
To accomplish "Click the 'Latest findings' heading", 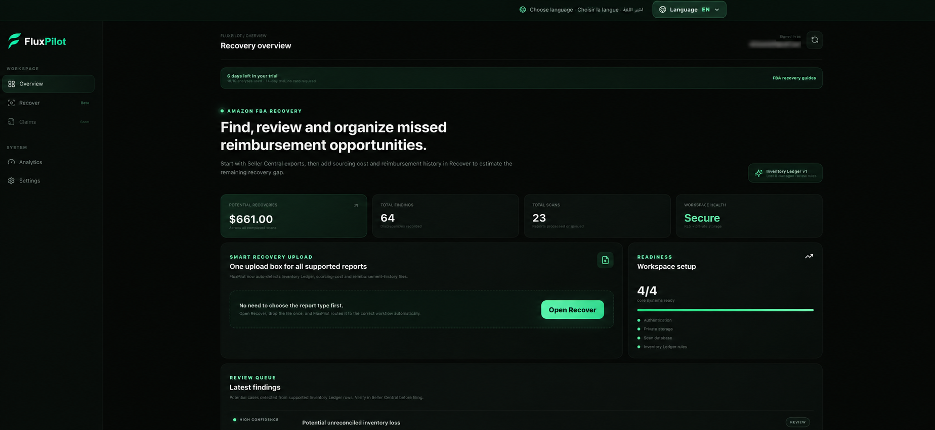I will point(255,388).
